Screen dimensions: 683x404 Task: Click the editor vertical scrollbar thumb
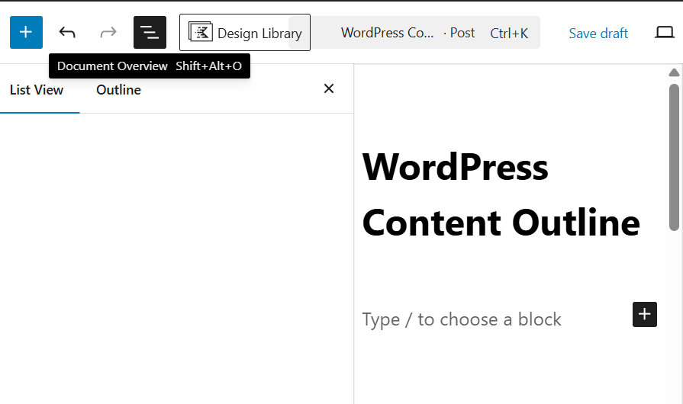(674, 157)
